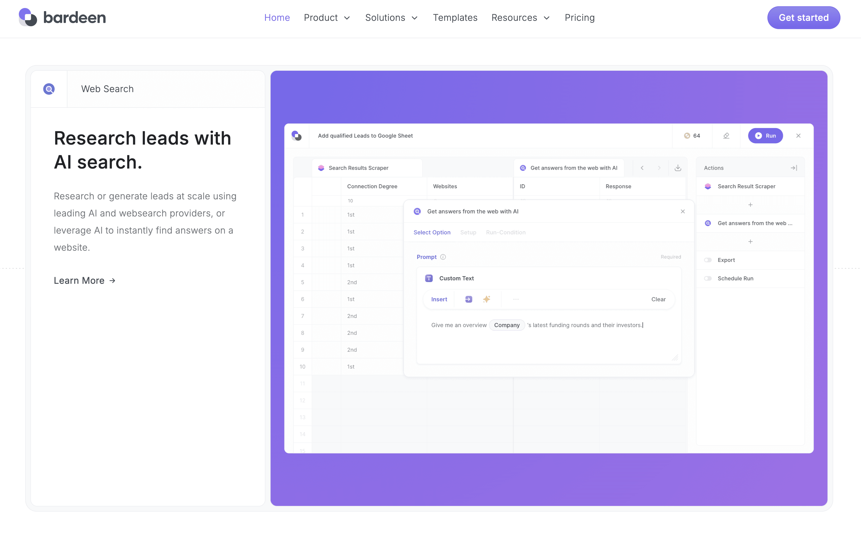Viewport: 861px width, 539px height.
Task: Switch to the Setup tab
Action: point(468,232)
